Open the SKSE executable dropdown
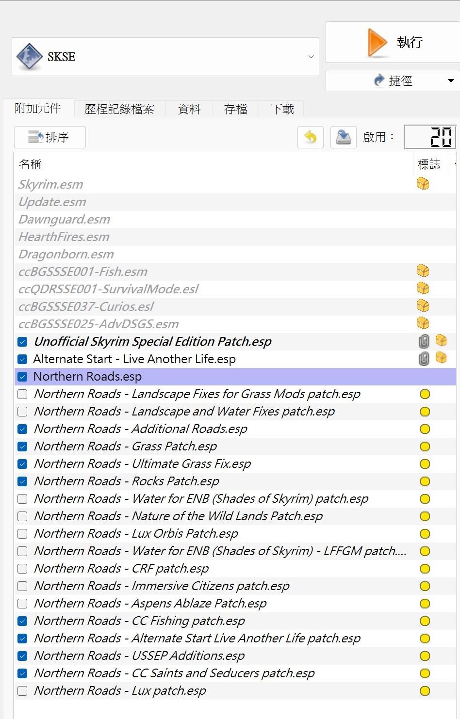Screen dimensions: 460x719 point(311,56)
